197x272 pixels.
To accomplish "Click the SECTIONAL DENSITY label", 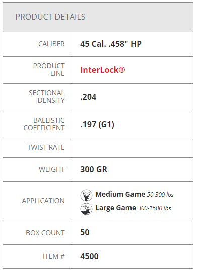I will [47, 97].
